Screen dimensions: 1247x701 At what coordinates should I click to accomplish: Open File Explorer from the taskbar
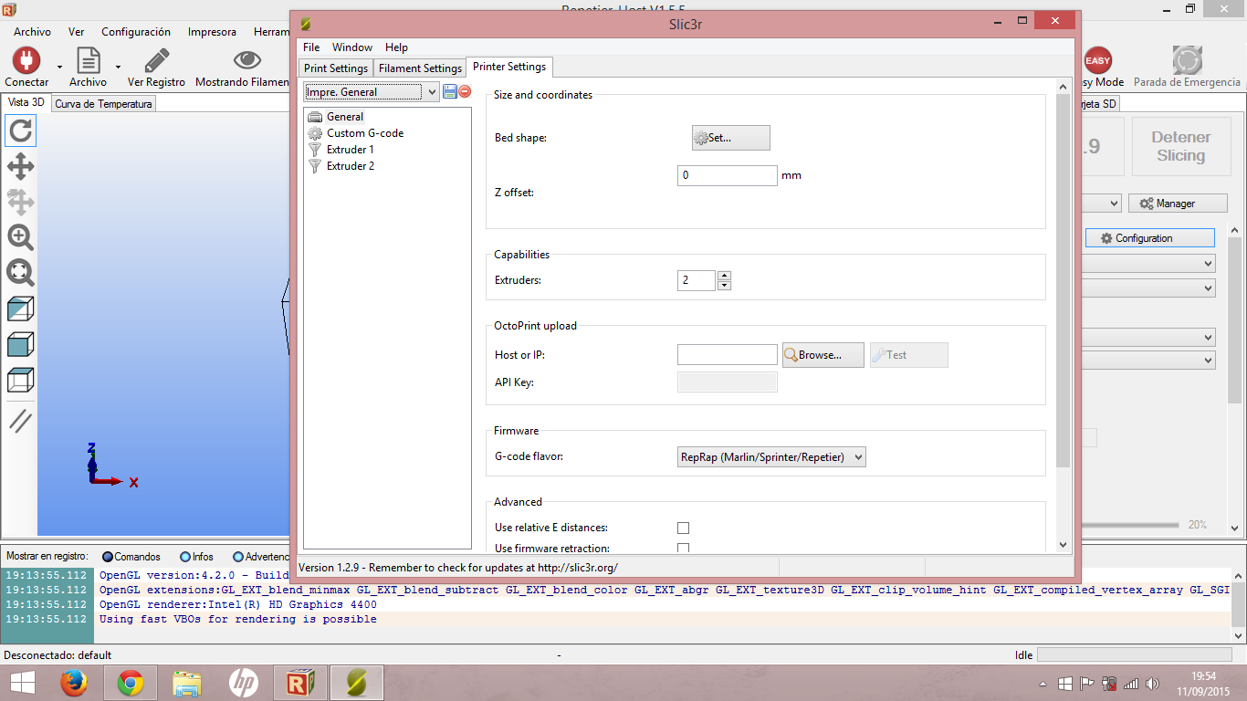click(x=187, y=683)
